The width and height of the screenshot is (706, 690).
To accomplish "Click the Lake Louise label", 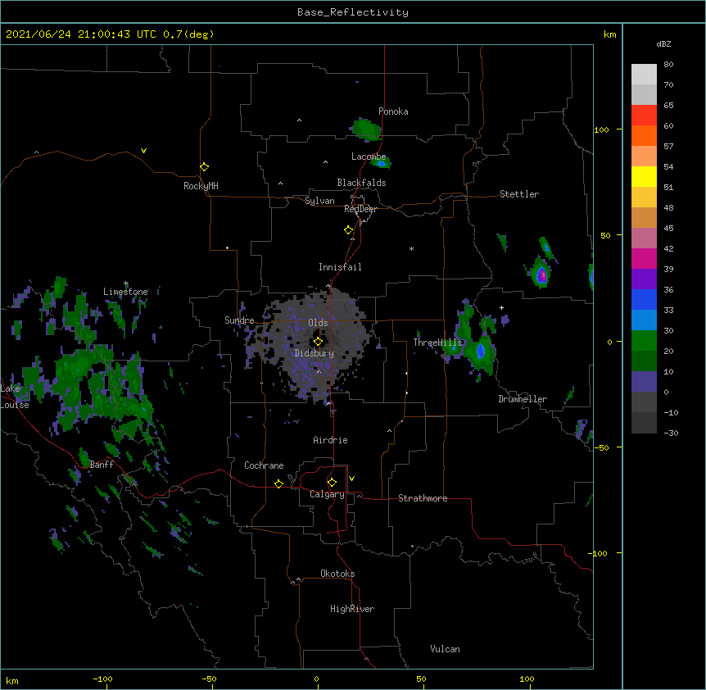I will pyautogui.click(x=13, y=397).
